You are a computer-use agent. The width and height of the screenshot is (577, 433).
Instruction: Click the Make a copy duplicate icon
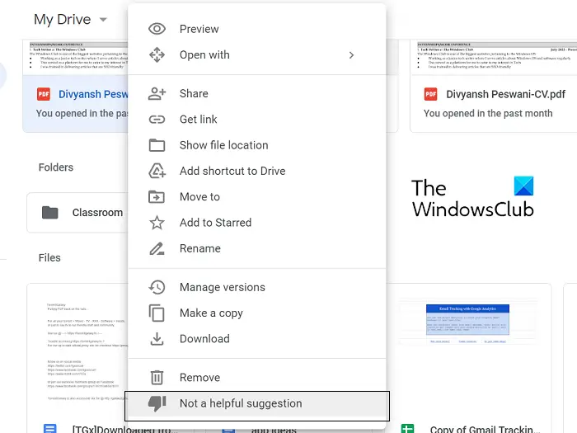tap(157, 313)
